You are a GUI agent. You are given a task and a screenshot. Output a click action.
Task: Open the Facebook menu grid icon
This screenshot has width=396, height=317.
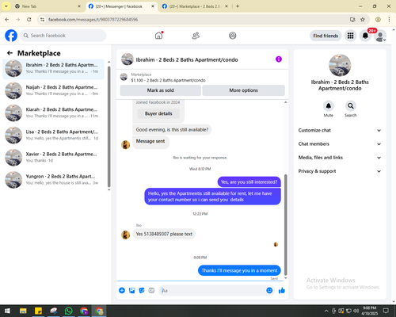pyautogui.click(x=350, y=36)
